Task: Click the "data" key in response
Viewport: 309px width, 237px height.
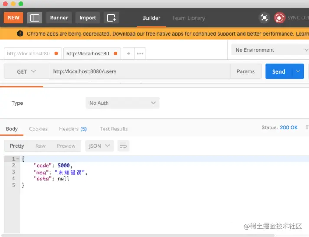Action: pos(42,179)
